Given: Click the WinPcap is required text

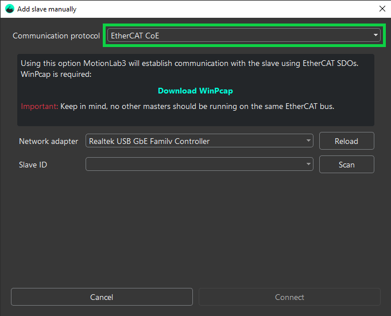Looking at the screenshot, I should point(56,74).
